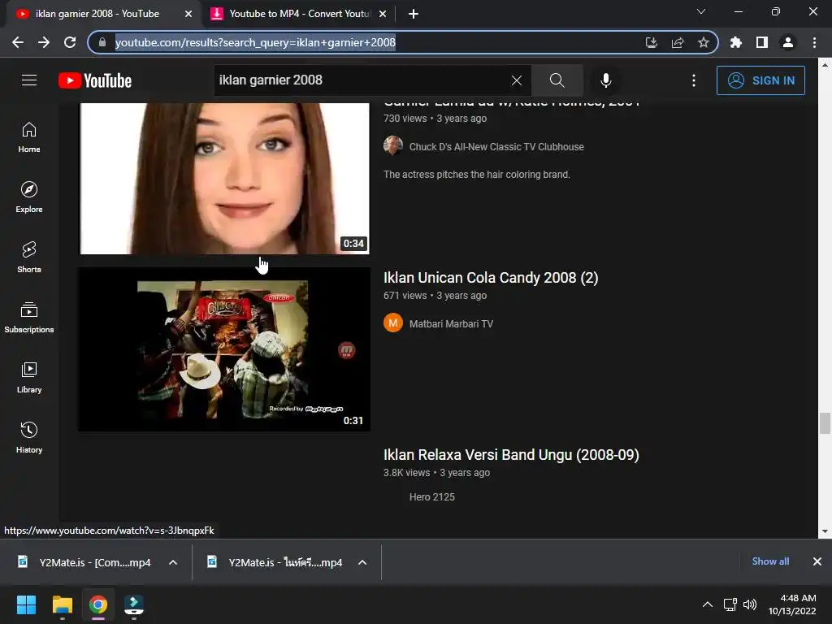This screenshot has height=624, width=832.
Task: Open Iklan Unican Cola Candy thumbnail
Action: click(x=224, y=349)
